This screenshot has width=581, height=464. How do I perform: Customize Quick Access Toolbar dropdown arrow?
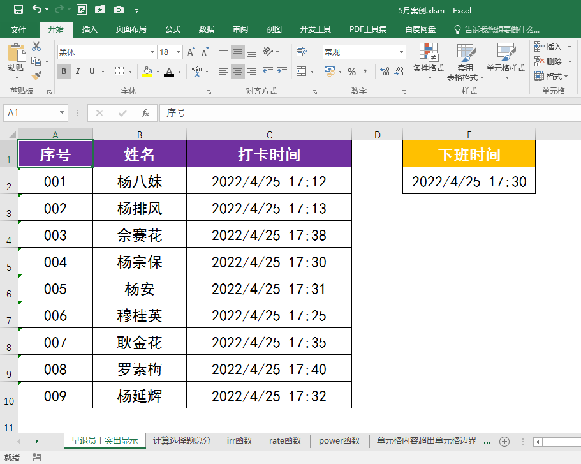(136, 11)
